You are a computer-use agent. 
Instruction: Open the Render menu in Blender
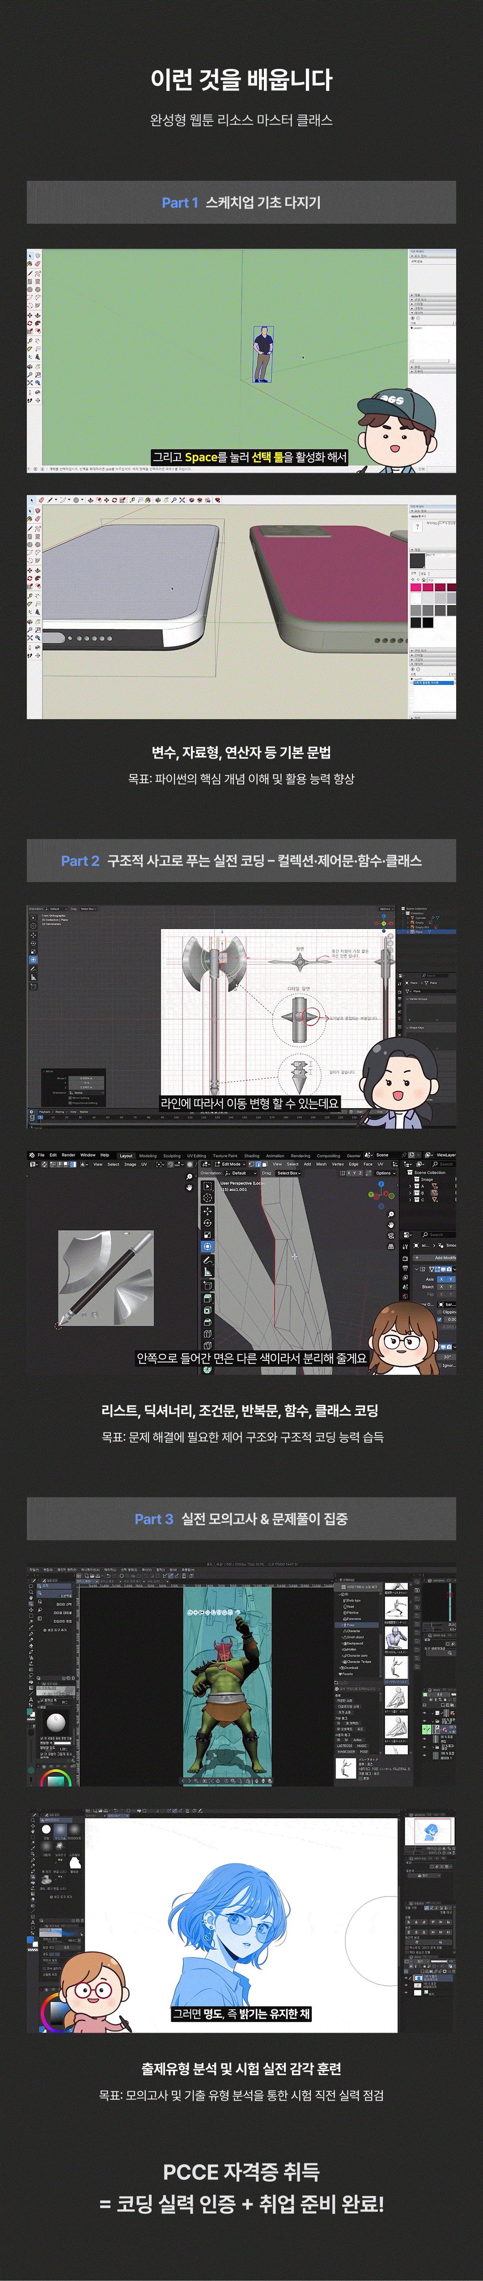68,1155
